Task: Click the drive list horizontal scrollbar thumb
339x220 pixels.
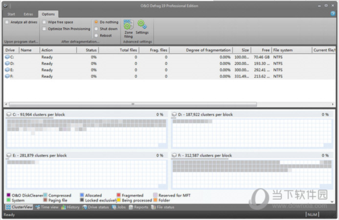Action: [x=133, y=104]
